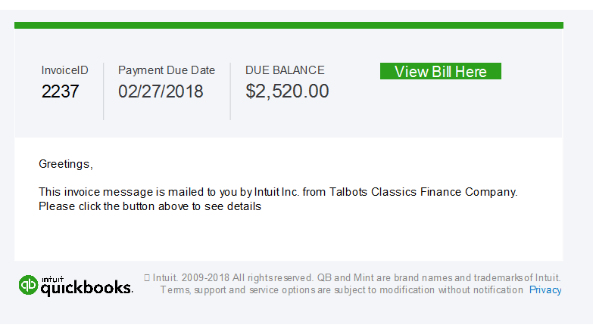Click the invoice number 2237
The image size is (593, 328).
(x=60, y=91)
